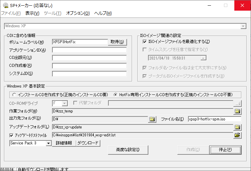251x171 pixels.
Task: Open the timestamp date dropdown
Action: [203, 58]
